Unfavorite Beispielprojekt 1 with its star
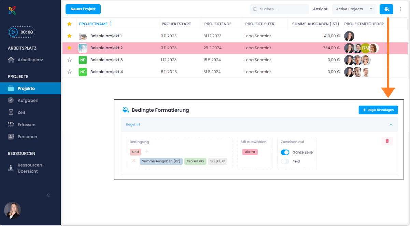 (x=70, y=36)
